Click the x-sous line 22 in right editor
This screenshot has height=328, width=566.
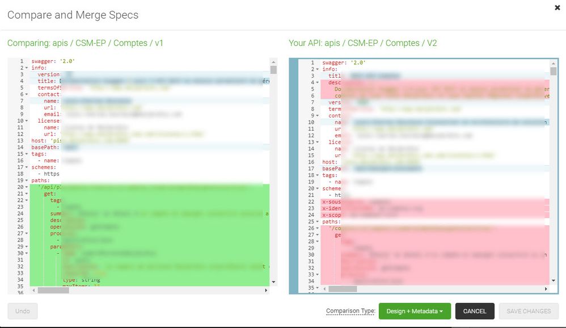[x=436, y=201]
